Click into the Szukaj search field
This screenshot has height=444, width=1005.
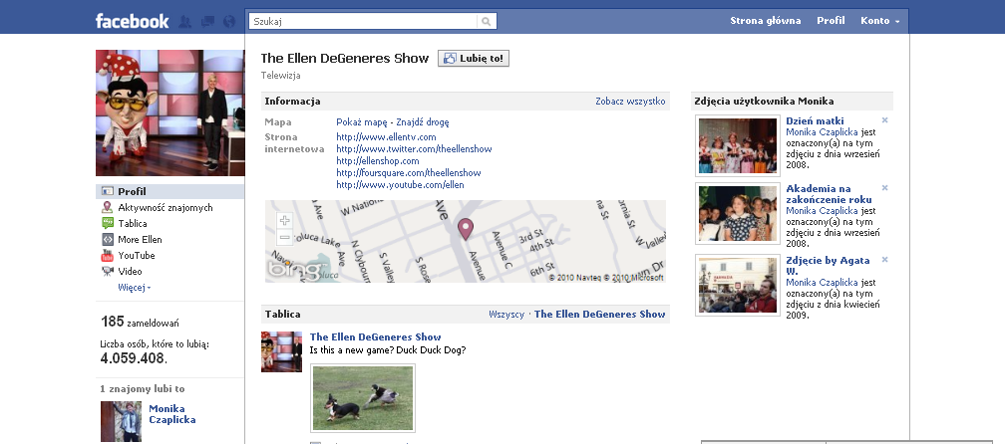coord(363,21)
